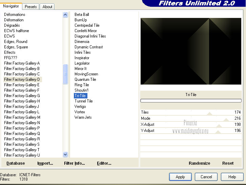Screen dimensions: 246x185
Task: Choose the Dynamic Contrast filter
Action: (89, 47)
